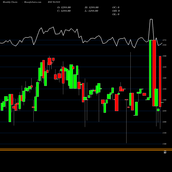Click the "BSE 961833" symbol label
This screenshot has height=172, width=172.
tap(54, 2)
